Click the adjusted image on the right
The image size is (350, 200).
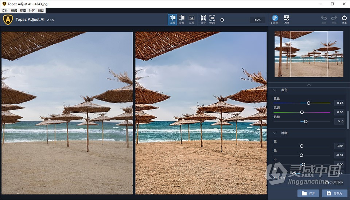click(201, 113)
